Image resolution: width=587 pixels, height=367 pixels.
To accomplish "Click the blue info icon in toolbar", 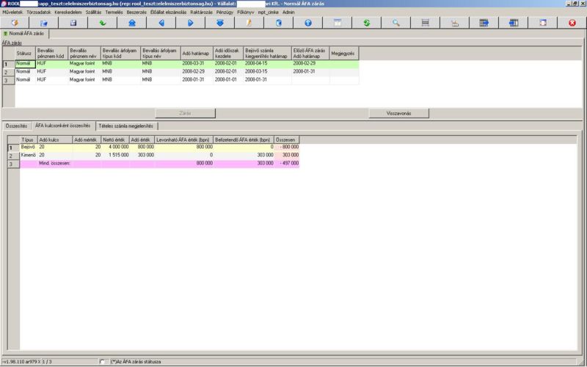I will [307, 23].
